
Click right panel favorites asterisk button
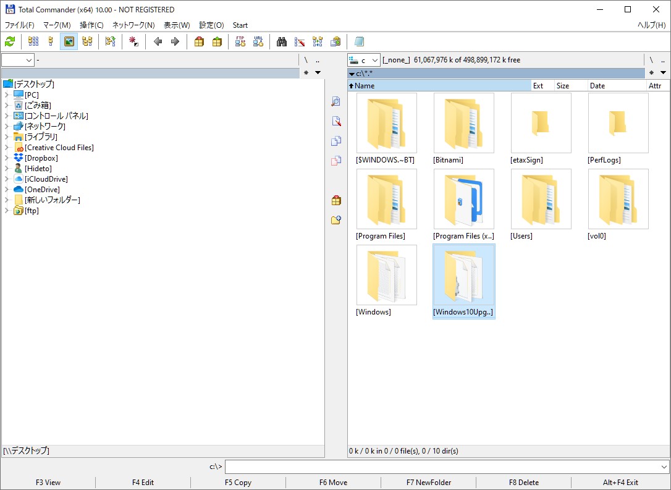click(x=651, y=73)
